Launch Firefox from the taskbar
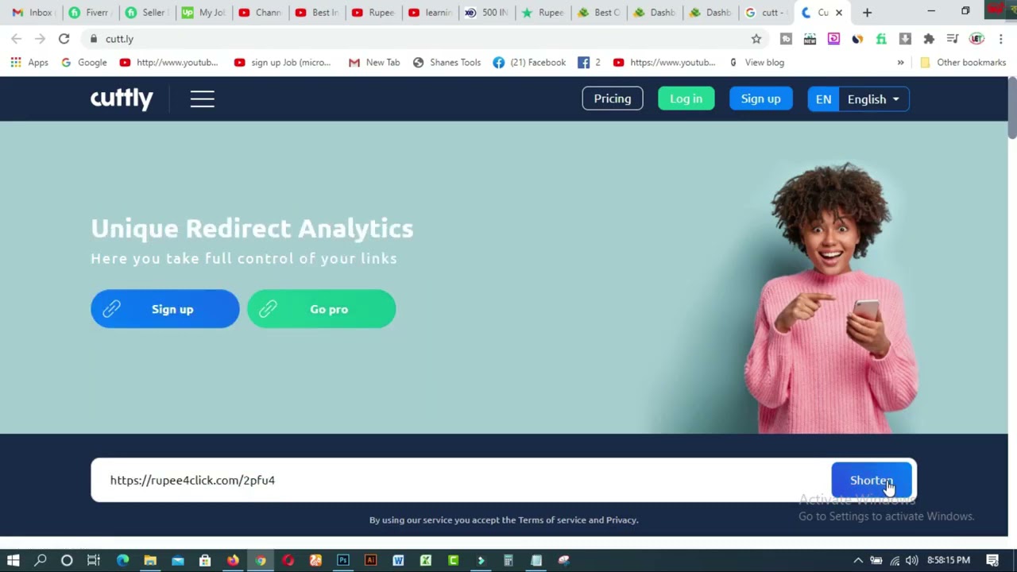 click(x=233, y=560)
